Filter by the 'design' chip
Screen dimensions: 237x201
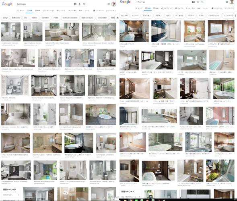coord(5,18)
